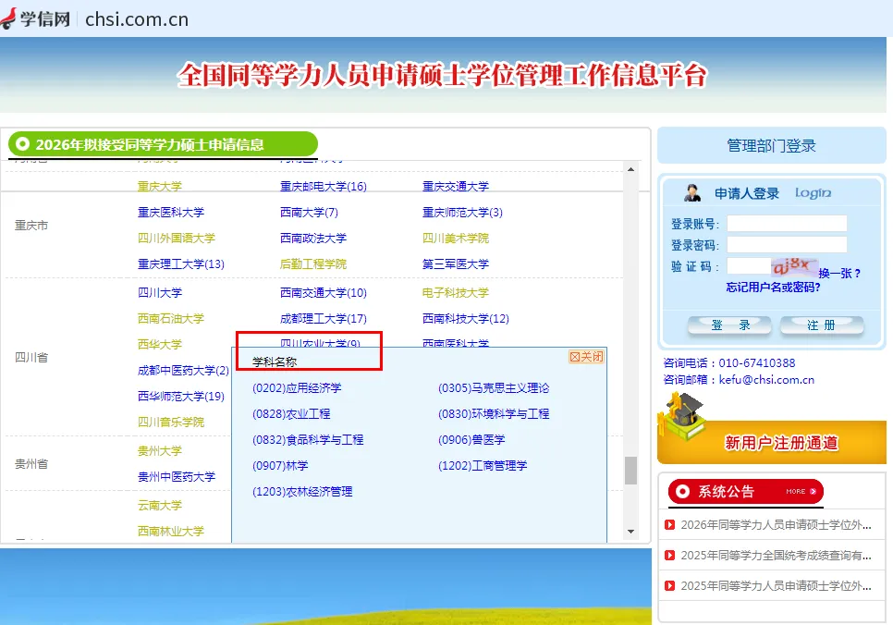Click the 申请人登录 user avatar icon
The image size is (893, 625).
(692, 193)
